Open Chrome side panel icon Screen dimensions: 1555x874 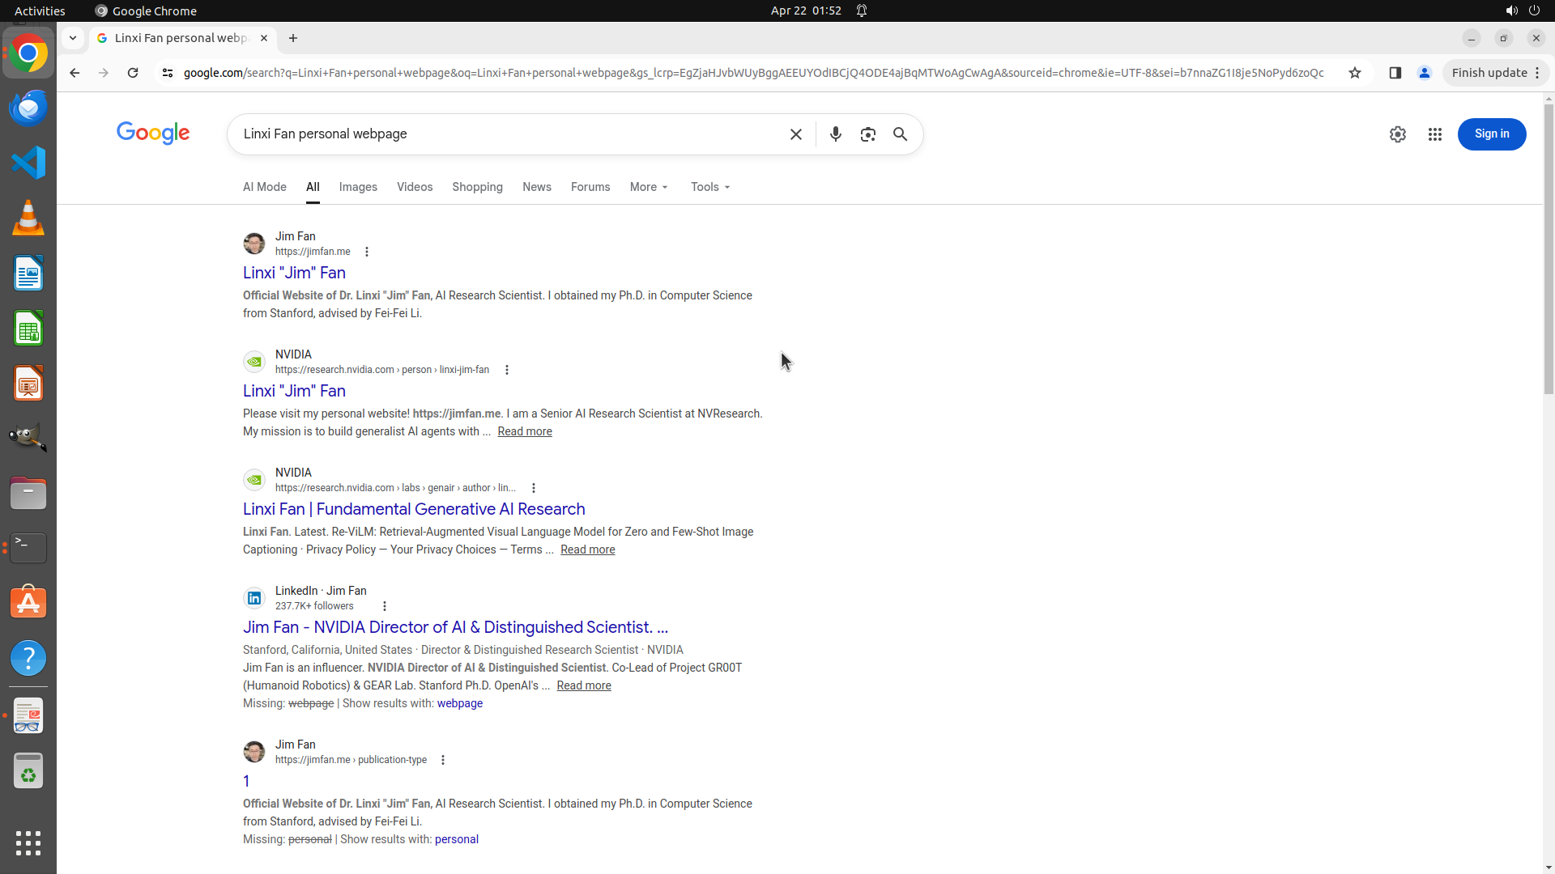click(1395, 73)
